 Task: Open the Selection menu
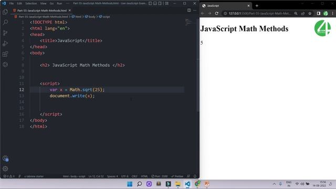[31, 4]
